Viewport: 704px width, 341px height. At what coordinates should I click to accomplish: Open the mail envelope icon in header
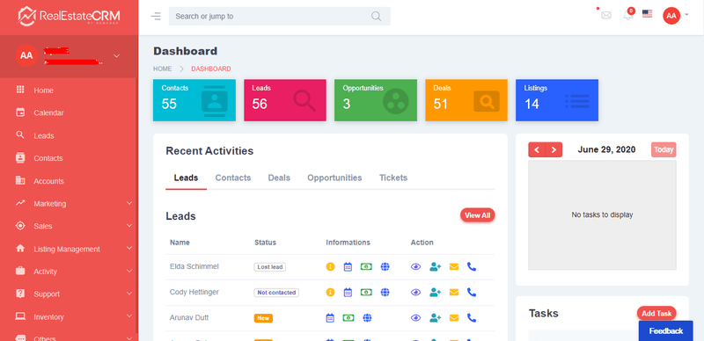606,15
